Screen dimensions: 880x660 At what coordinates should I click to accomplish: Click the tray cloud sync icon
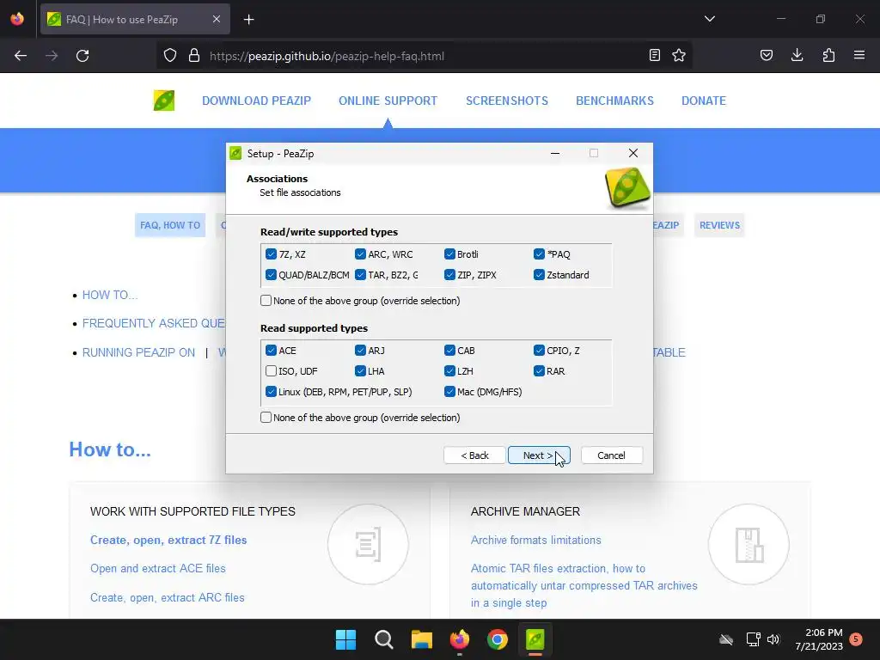[x=726, y=639]
